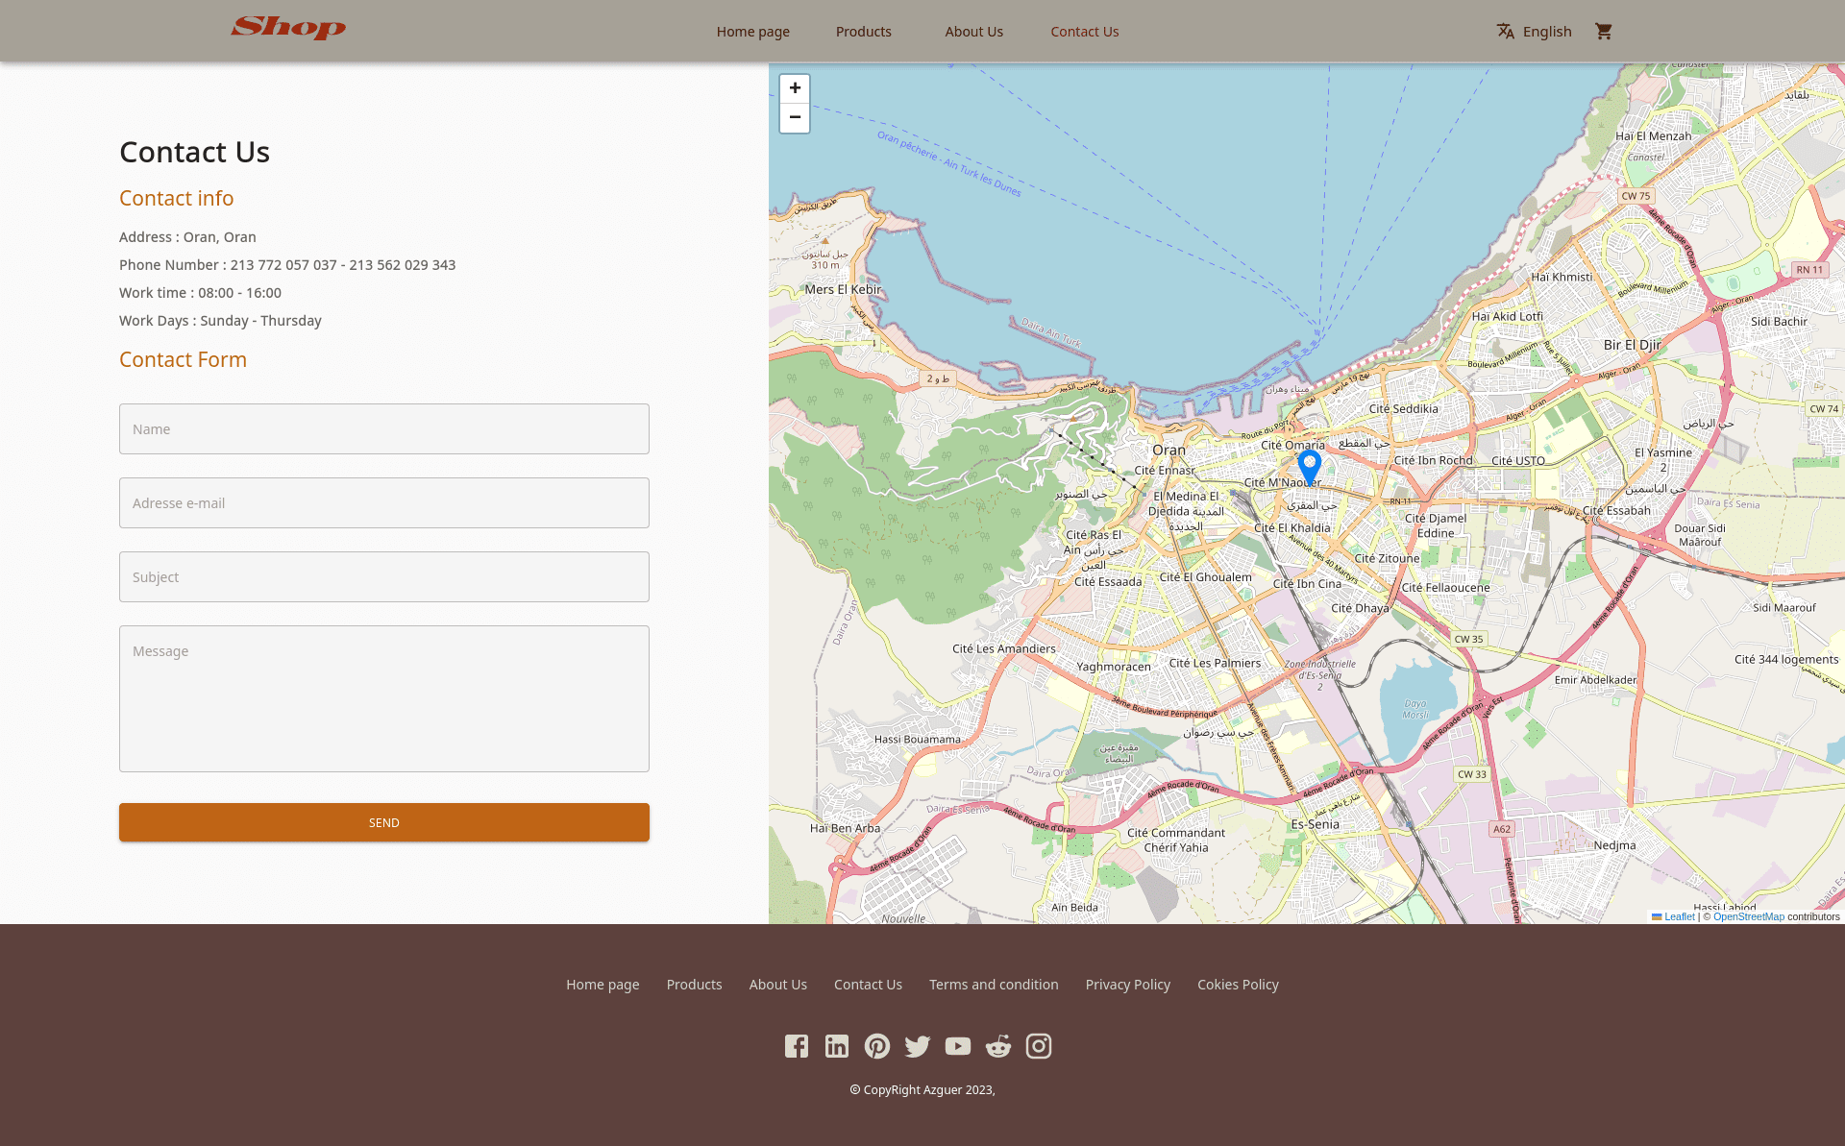Go to About Us in header
The image size is (1845, 1146).
(973, 32)
